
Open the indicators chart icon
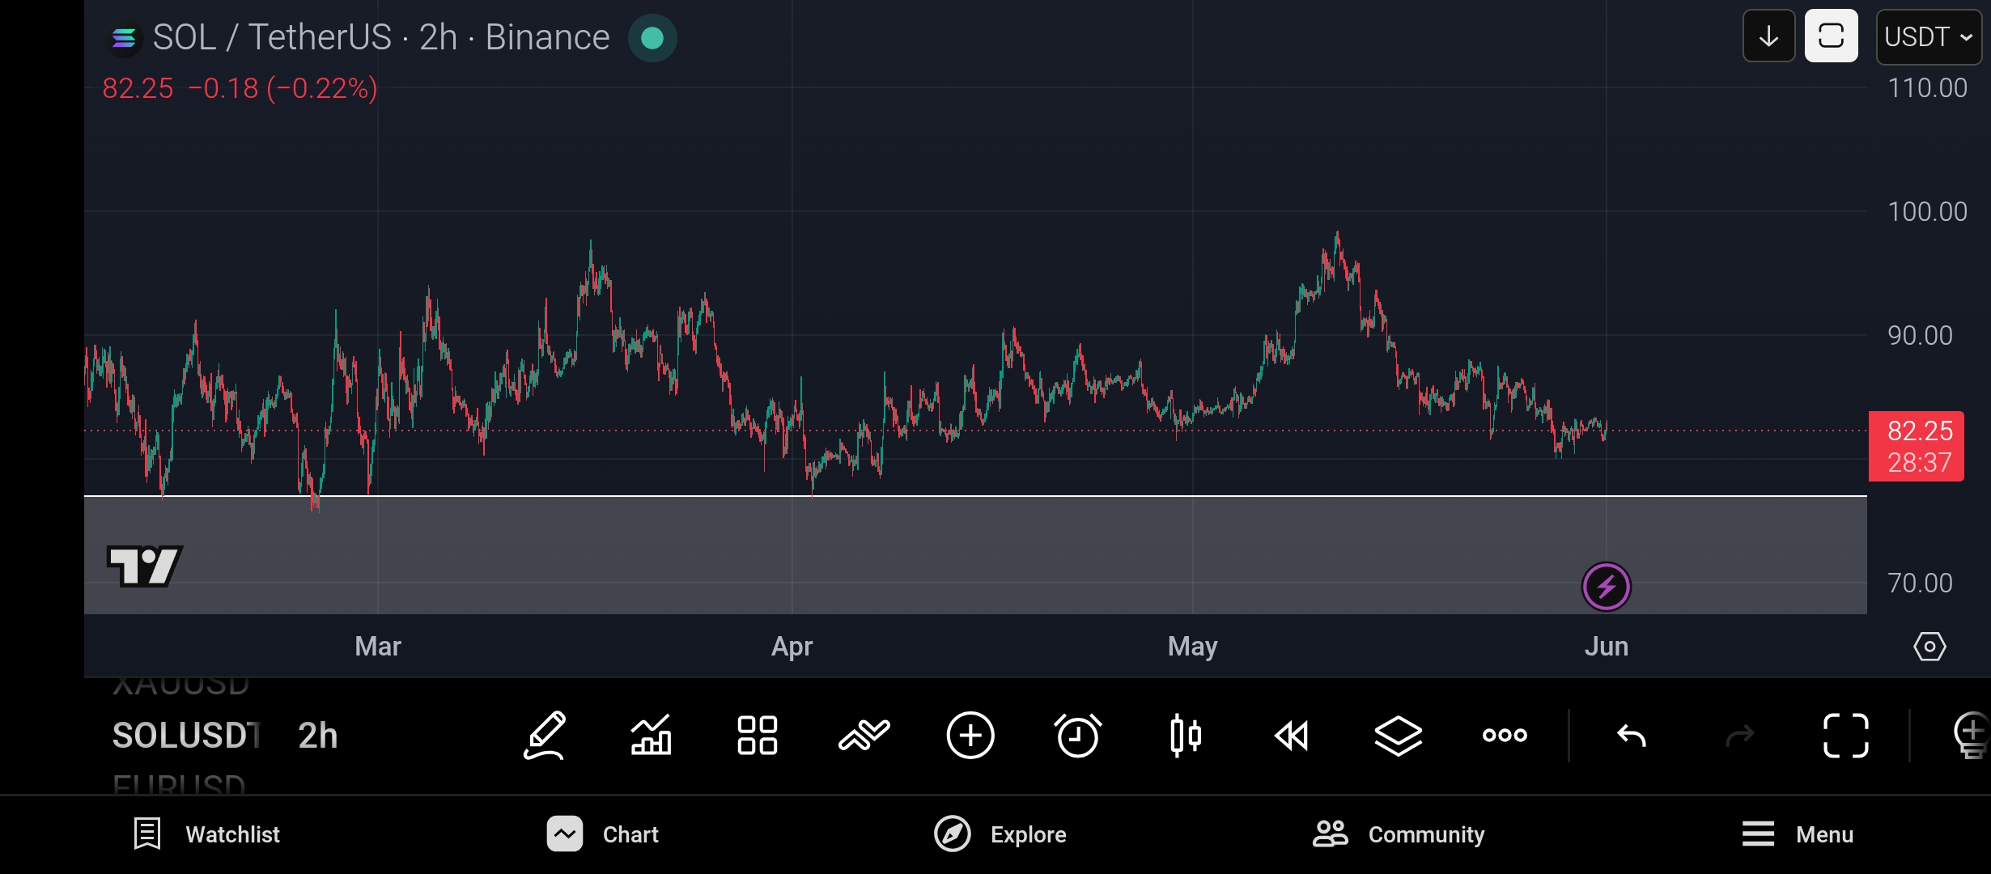pyautogui.click(x=652, y=736)
